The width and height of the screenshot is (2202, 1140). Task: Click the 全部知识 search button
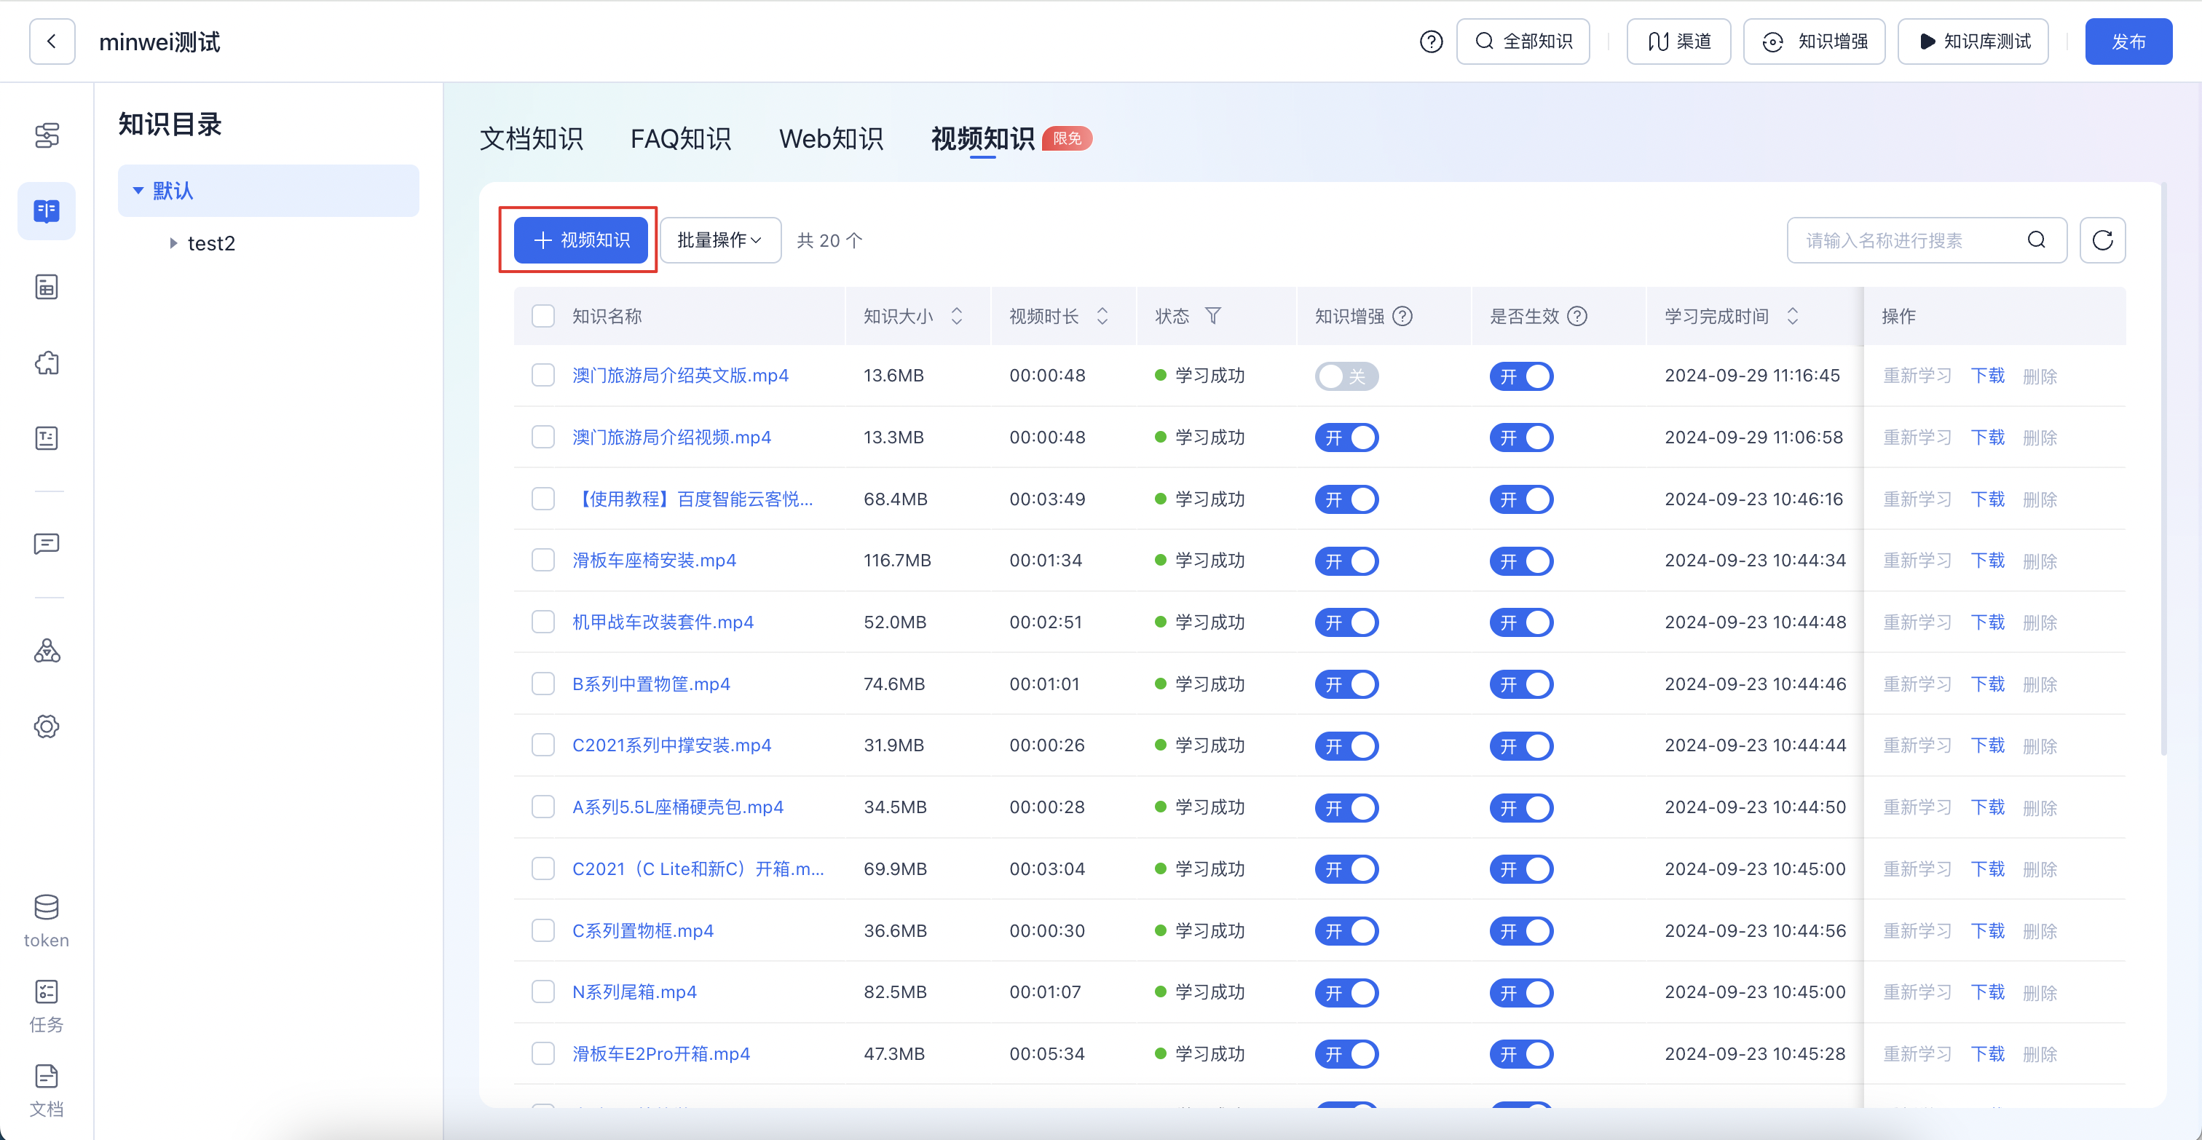coord(1523,41)
